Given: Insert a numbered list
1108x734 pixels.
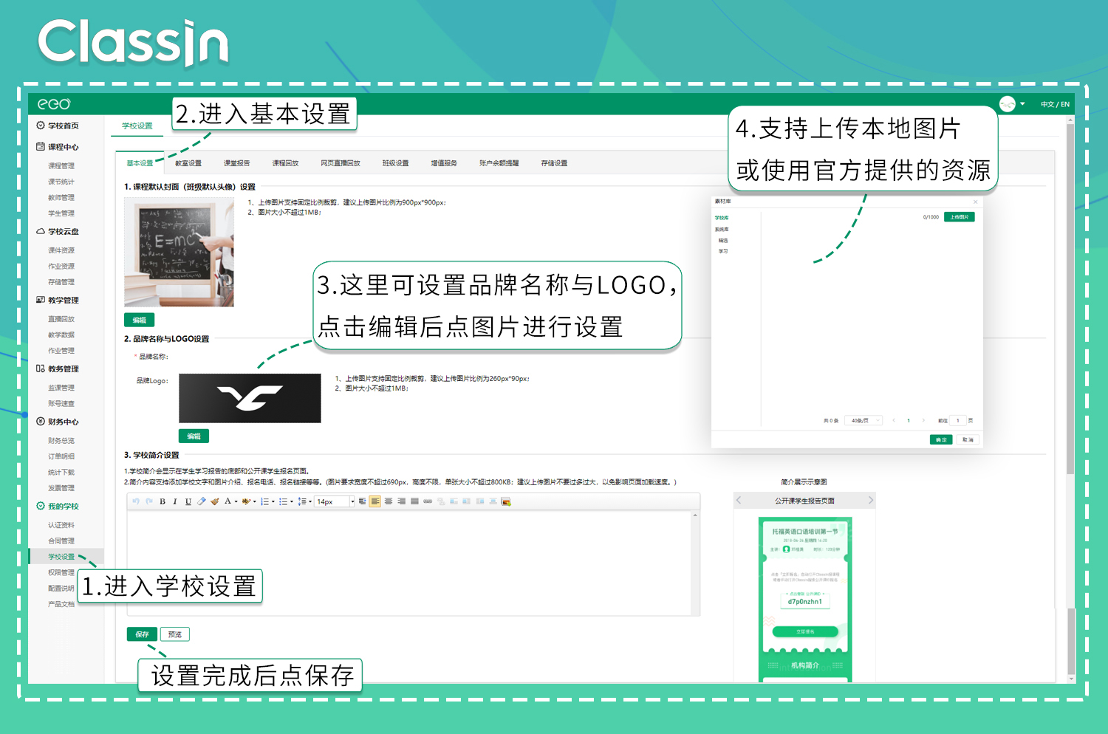Looking at the screenshot, I should pyautogui.click(x=264, y=501).
